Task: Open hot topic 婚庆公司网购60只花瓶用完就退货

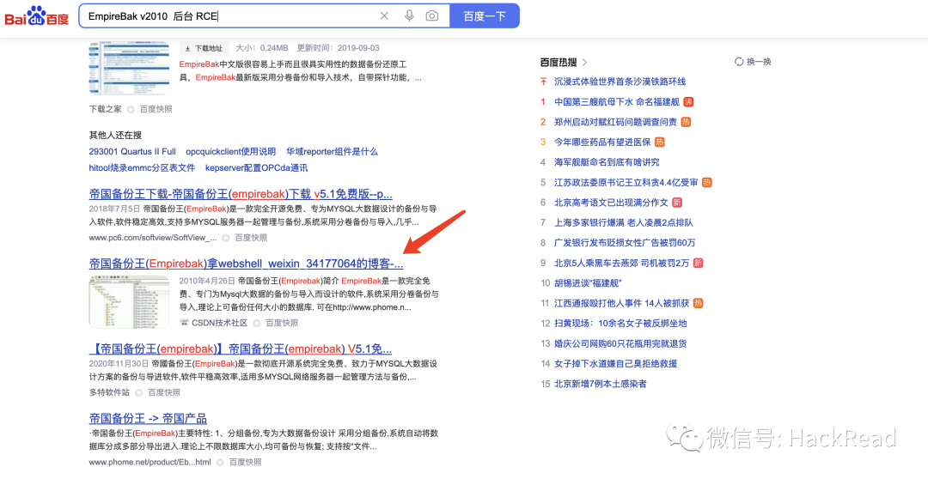Action: click(x=620, y=343)
